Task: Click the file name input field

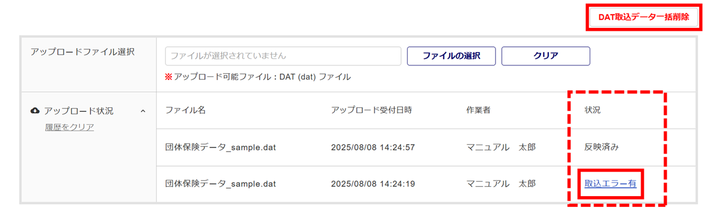Action: (283, 56)
